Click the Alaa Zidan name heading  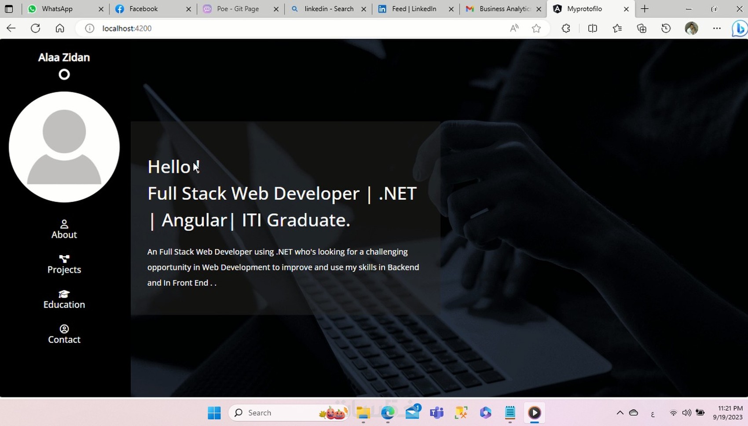click(64, 57)
